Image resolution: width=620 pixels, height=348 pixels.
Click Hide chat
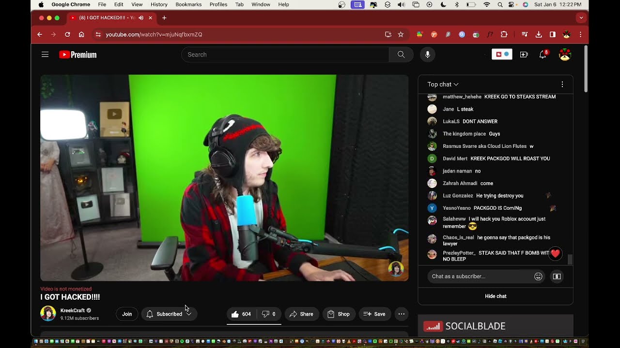(x=496, y=296)
